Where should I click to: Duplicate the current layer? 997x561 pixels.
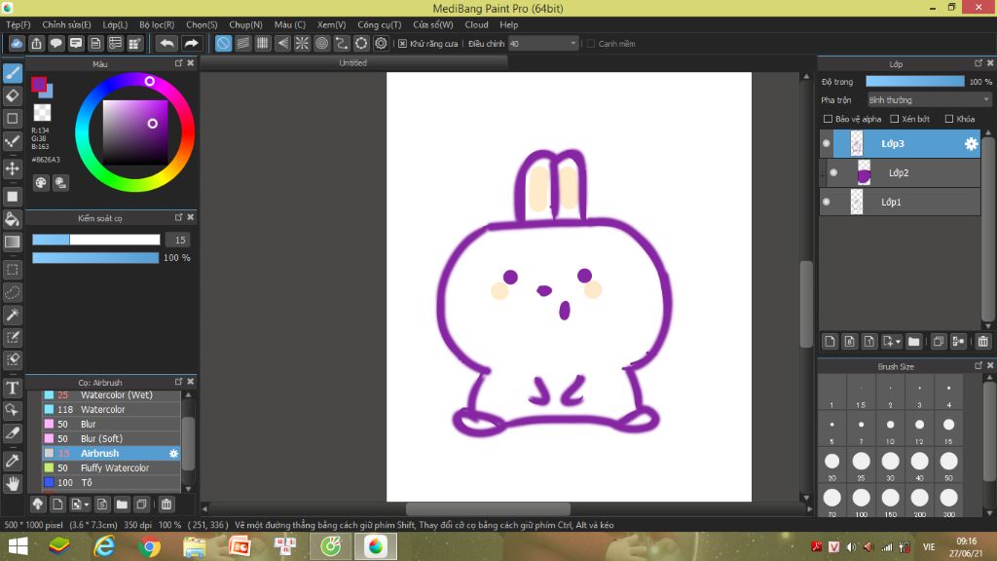tap(939, 342)
